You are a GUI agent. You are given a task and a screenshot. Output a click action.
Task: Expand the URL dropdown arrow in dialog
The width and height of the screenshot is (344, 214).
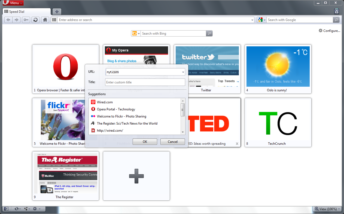(183, 72)
